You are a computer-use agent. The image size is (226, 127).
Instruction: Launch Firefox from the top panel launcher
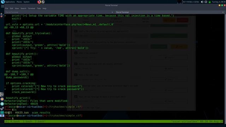coord(39,2)
